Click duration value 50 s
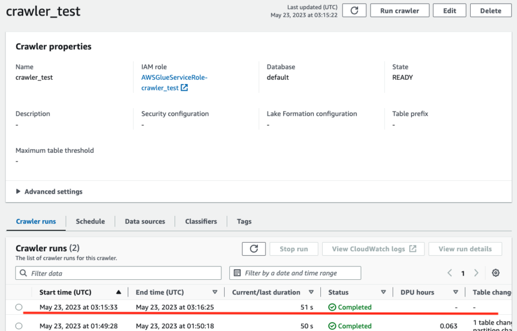The height and width of the screenshot is (331, 517). [x=306, y=326]
